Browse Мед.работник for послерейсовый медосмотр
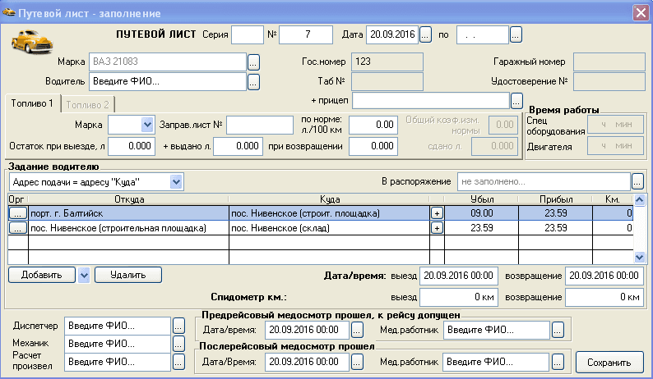Viewport: 653px width, 379px height. [x=558, y=362]
